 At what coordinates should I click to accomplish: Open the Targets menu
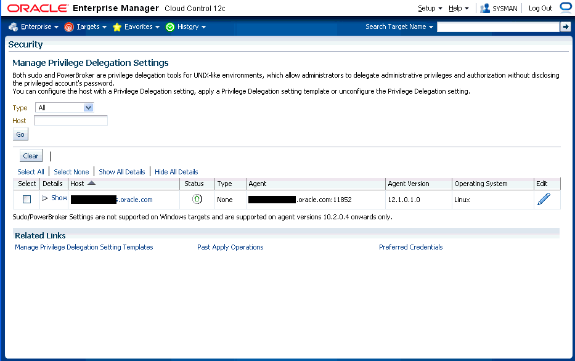click(92, 26)
